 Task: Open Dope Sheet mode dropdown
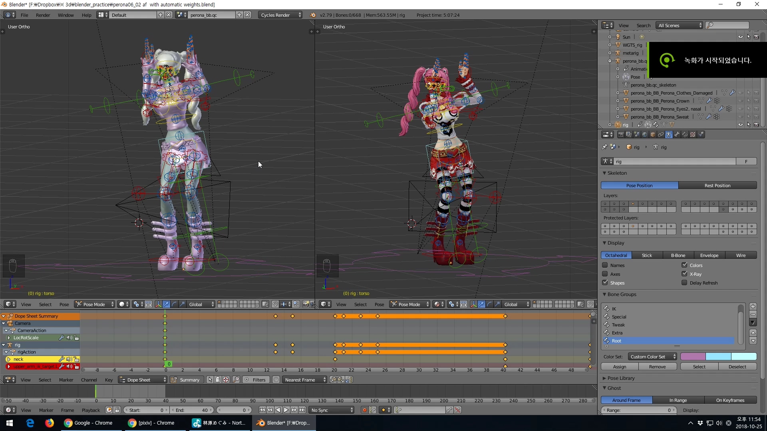pos(143,380)
